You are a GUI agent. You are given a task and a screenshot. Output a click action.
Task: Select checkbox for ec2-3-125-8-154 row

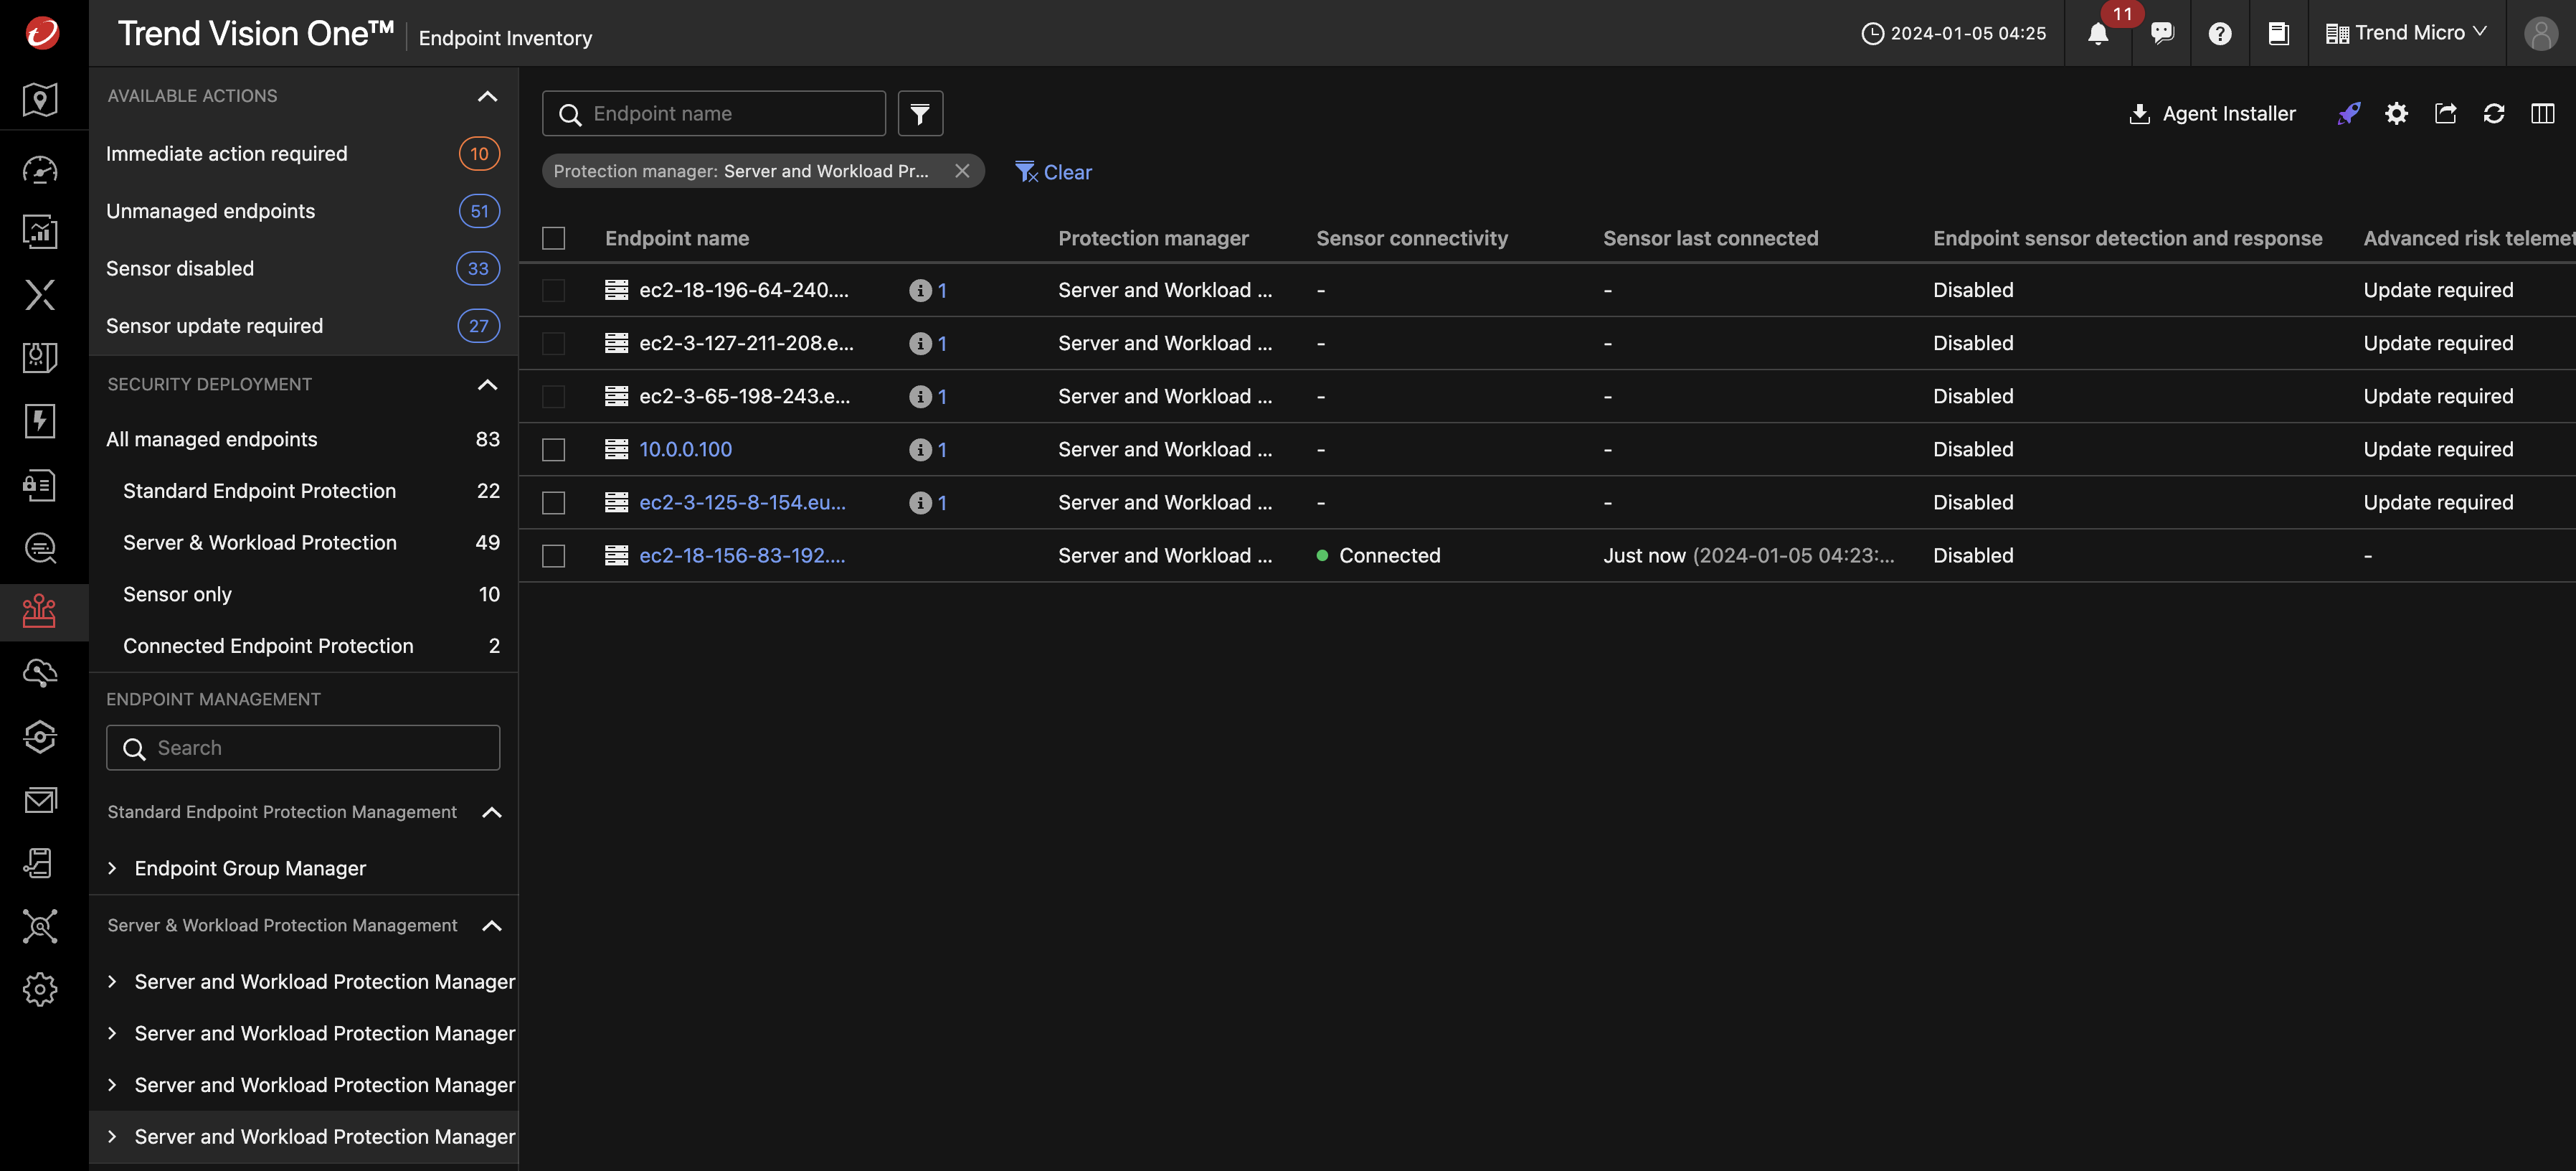pos(553,502)
